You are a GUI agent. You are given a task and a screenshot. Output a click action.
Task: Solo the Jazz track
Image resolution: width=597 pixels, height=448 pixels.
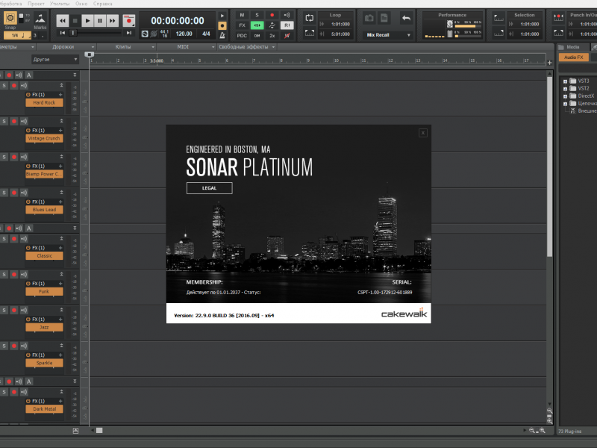point(4,310)
